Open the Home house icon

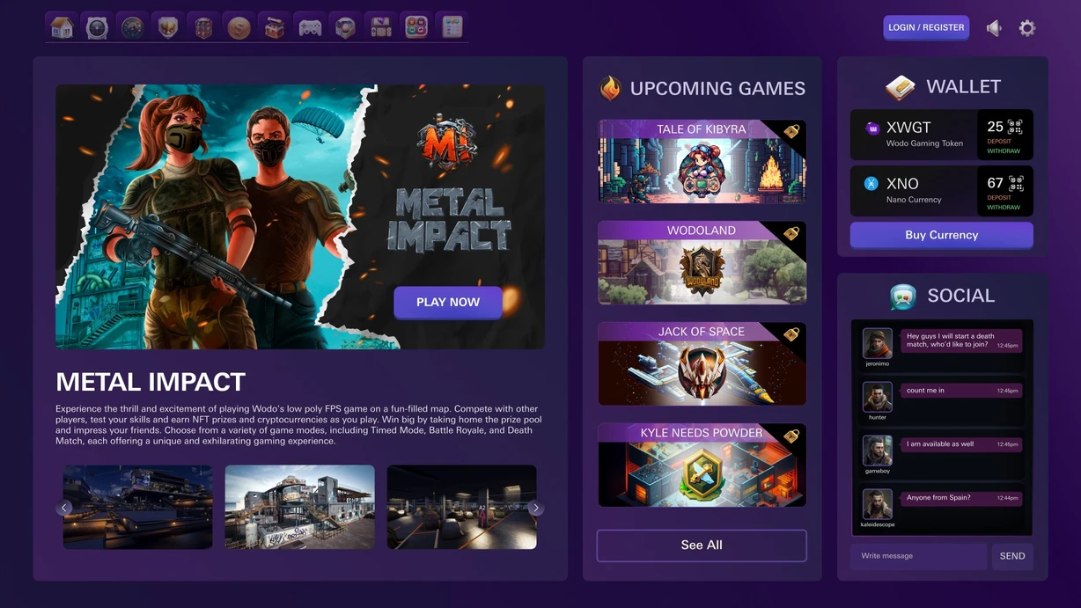62,27
